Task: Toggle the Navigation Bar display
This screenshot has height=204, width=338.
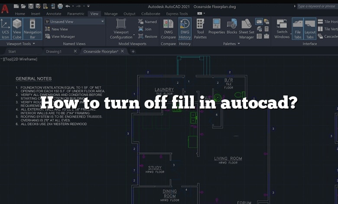Action: click(x=32, y=29)
